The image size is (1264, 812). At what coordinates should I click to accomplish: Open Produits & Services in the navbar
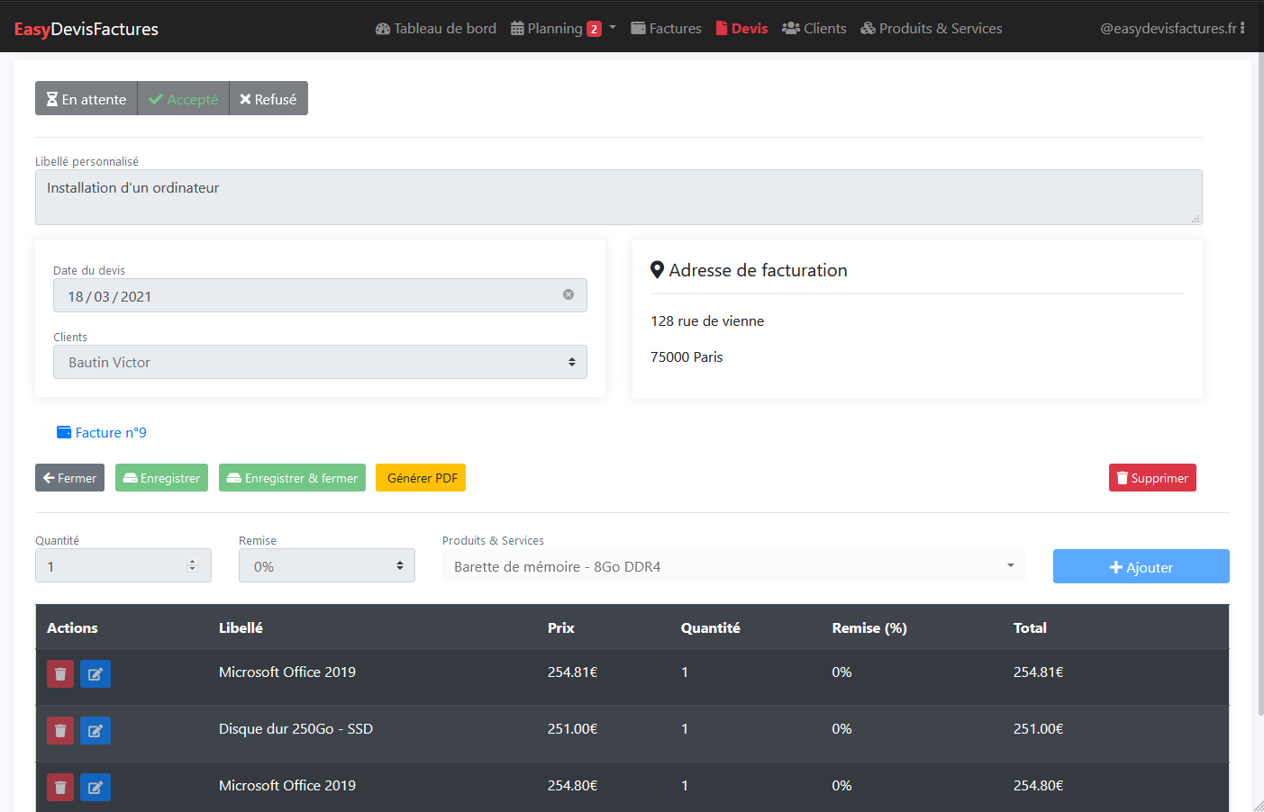tap(932, 29)
